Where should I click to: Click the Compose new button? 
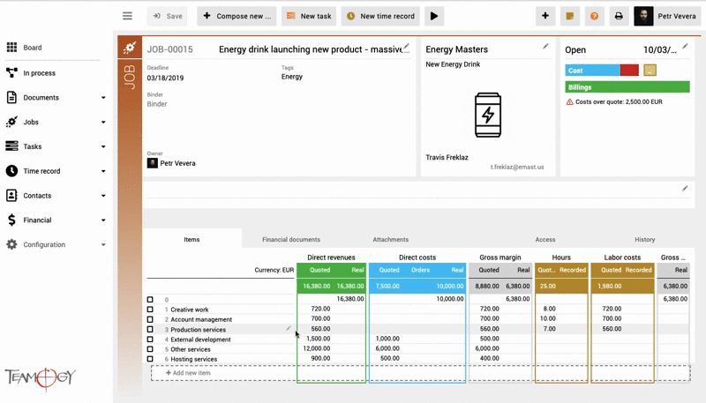(x=237, y=16)
